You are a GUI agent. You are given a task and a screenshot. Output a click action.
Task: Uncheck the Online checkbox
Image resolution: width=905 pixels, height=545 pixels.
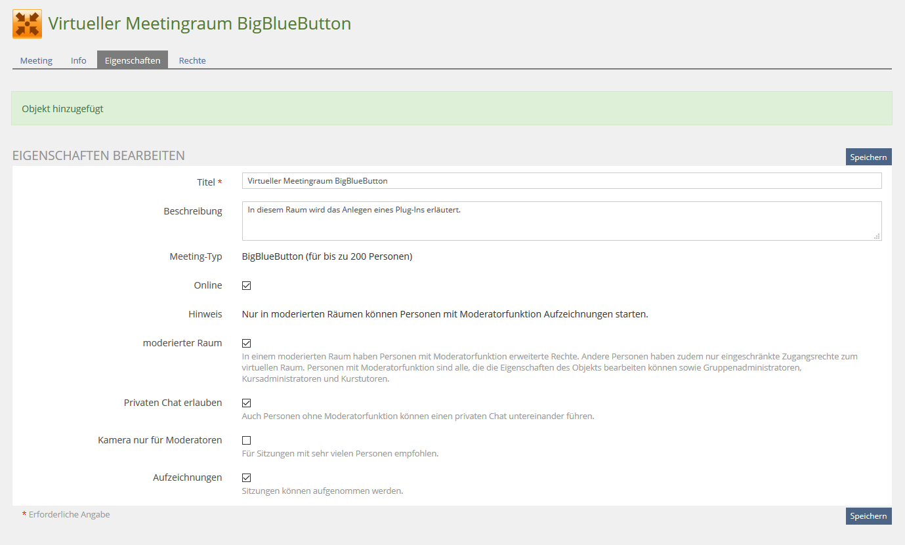pos(247,286)
